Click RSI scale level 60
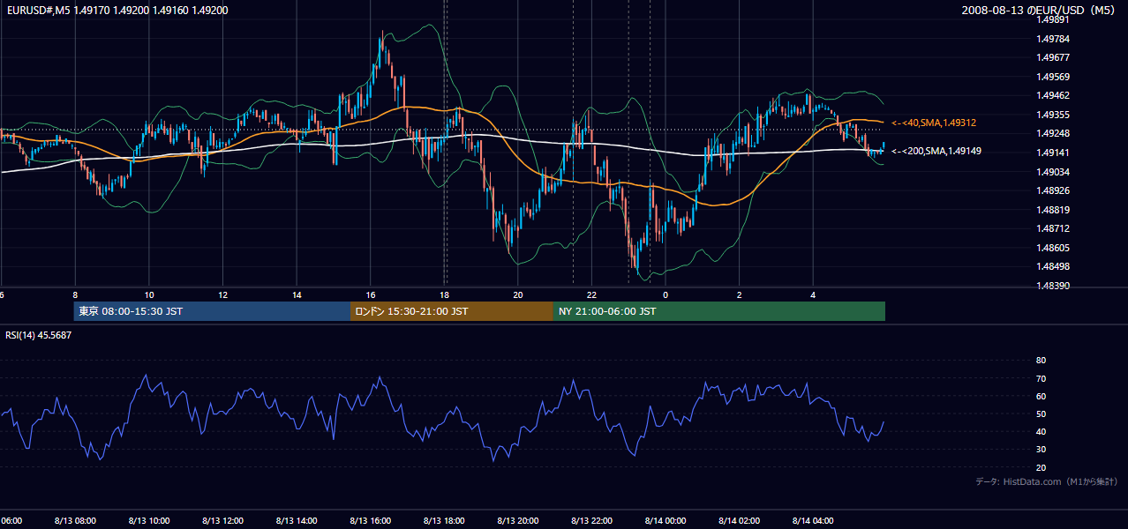1128x529 pixels. (x=1041, y=396)
